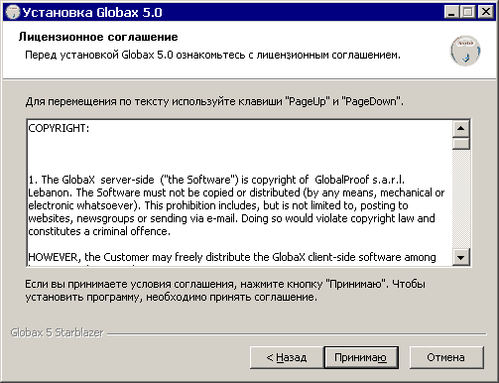The width and height of the screenshot is (499, 383).
Task: Minimize the Globax 5.0 setup window
Action: tap(451, 12)
